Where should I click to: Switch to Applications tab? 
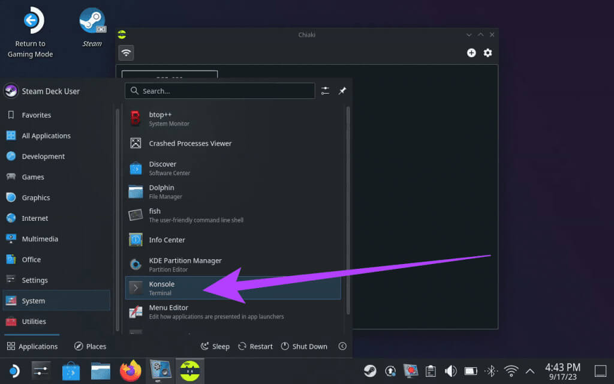[x=32, y=346]
